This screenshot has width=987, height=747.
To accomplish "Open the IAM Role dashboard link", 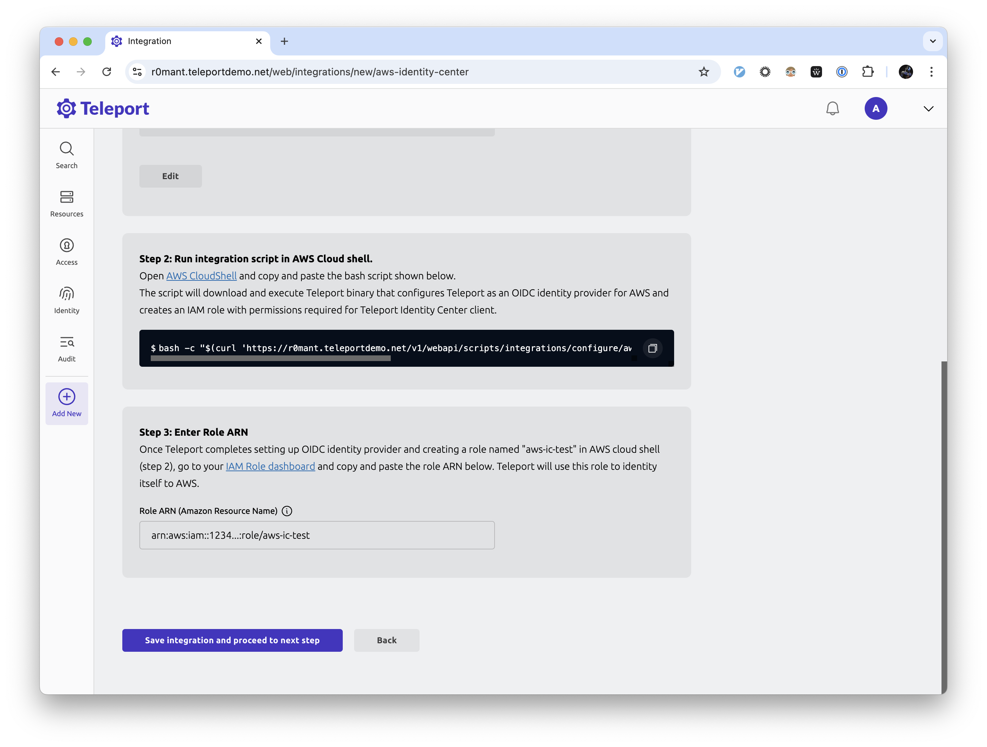I will point(270,466).
